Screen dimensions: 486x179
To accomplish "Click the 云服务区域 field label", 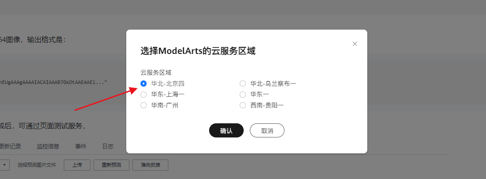I will pyautogui.click(x=156, y=72).
